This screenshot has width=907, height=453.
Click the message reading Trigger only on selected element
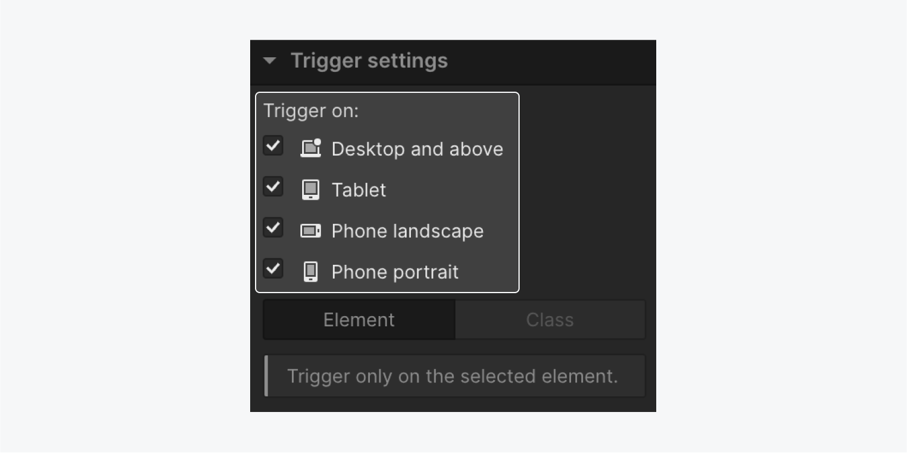point(454,376)
